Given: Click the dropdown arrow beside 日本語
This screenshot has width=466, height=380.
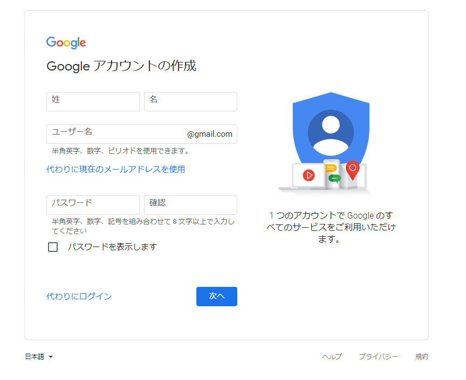Looking at the screenshot, I should [51, 357].
